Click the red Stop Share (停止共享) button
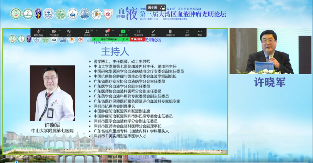The image size is (313, 163). 138,40
